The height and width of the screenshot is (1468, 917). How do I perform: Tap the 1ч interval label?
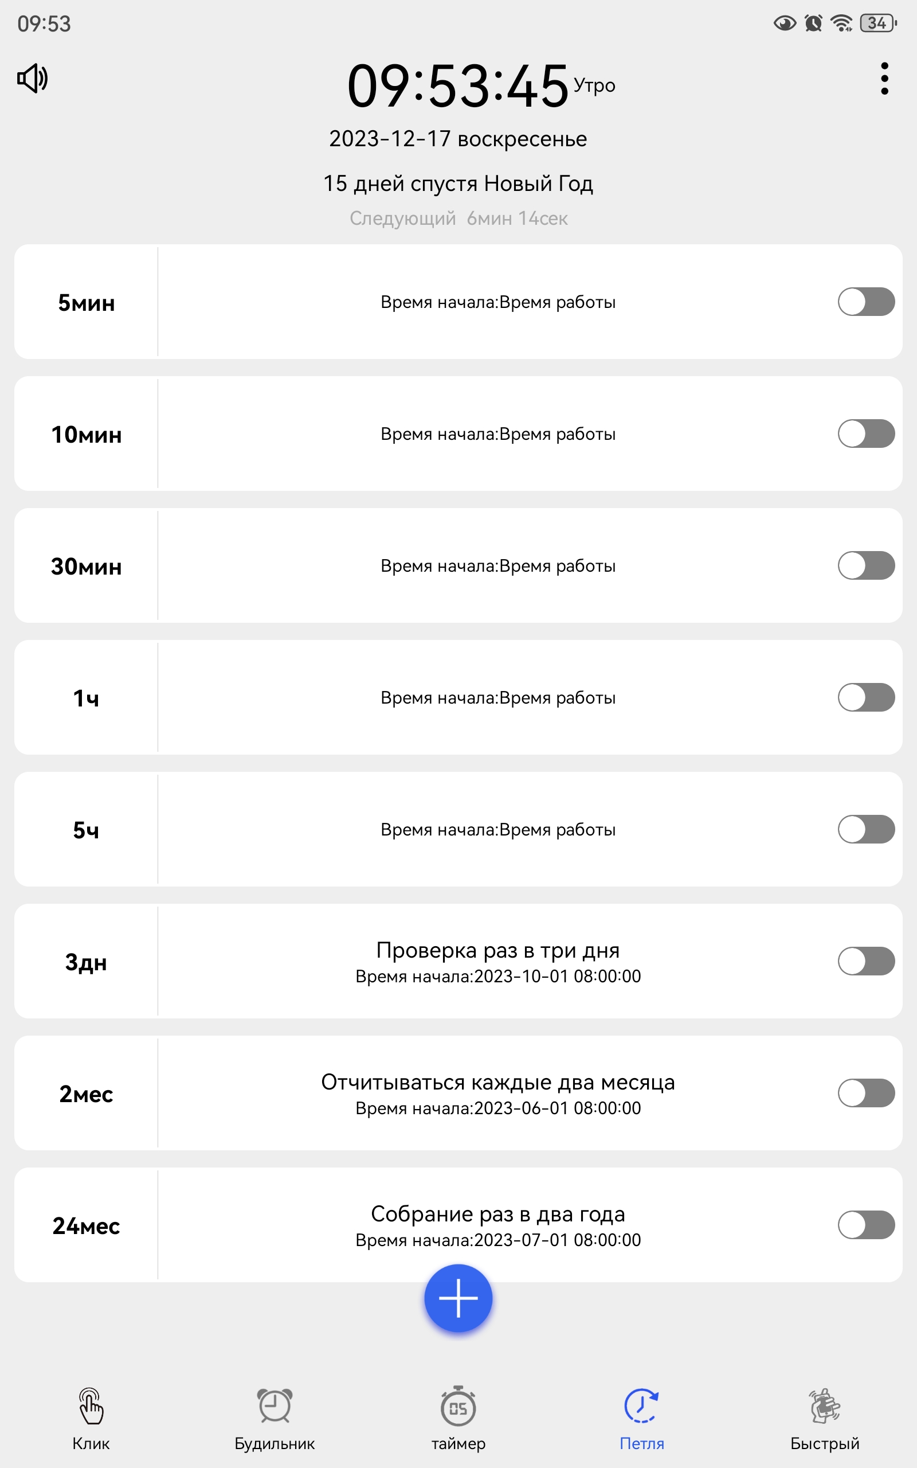click(x=86, y=698)
